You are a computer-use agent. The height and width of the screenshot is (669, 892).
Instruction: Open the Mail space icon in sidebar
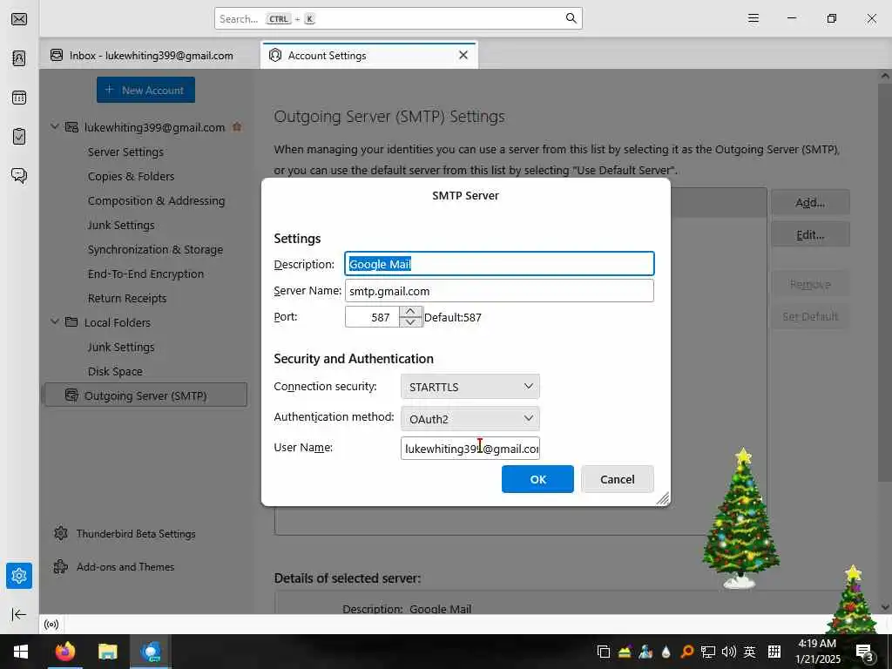tap(19, 19)
